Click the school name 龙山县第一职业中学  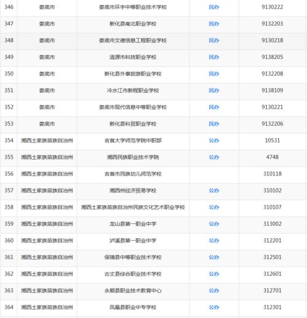click(x=133, y=224)
